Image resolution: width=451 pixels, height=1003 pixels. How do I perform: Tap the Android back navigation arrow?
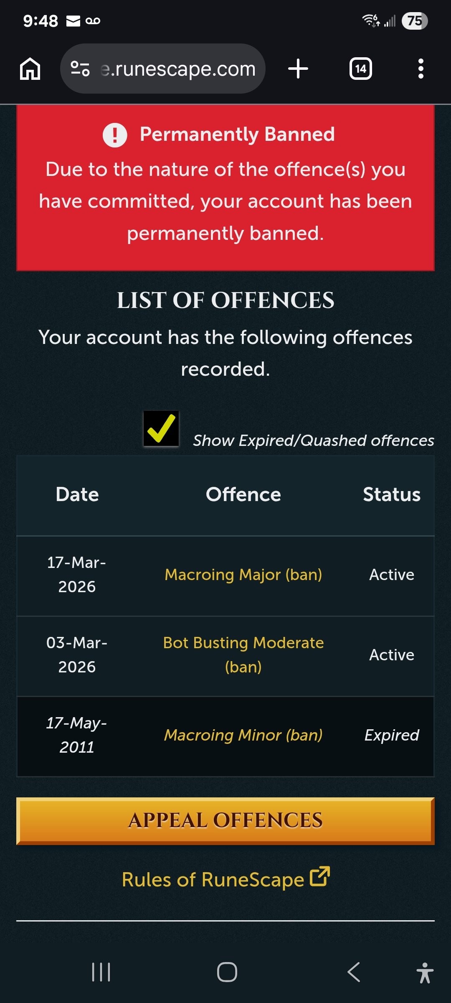tap(353, 972)
